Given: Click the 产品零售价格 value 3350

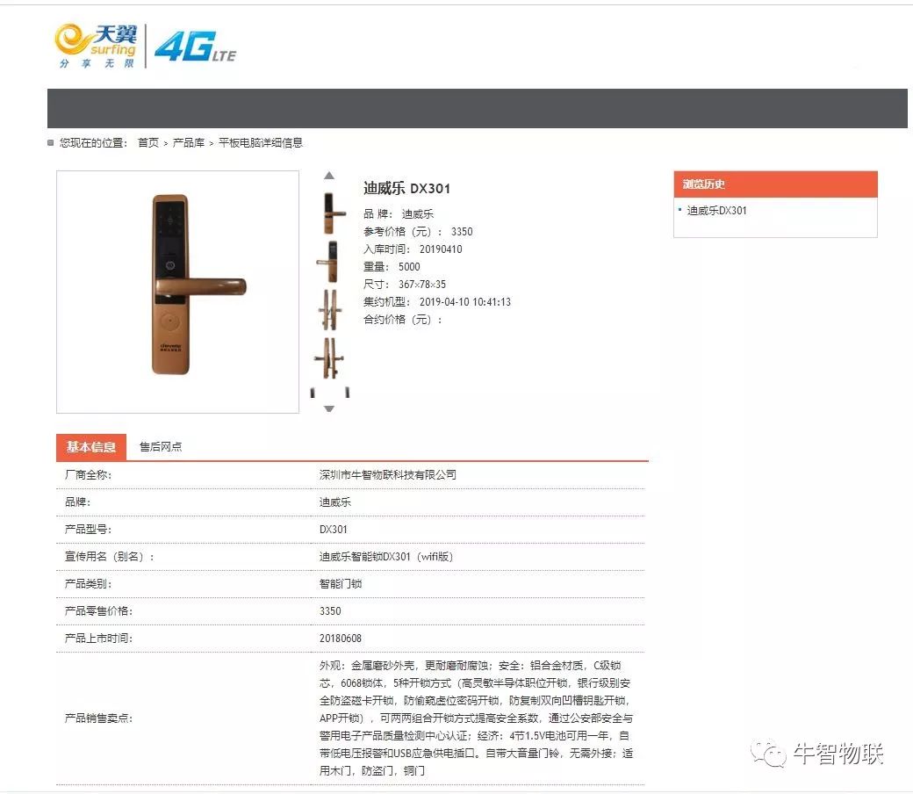Looking at the screenshot, I should coord(330,611).
